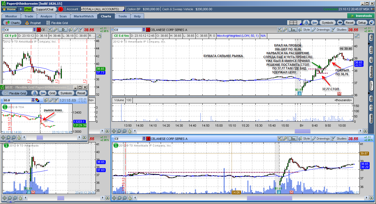This screenshot has width=376, height=204.
Task: Click the 1m timeframe button in top-right chart
Action: (292, 30)
